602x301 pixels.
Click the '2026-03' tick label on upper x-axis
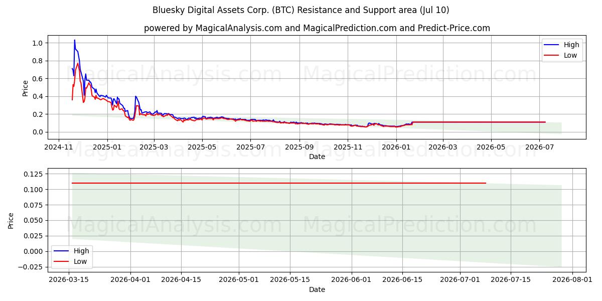point(442,147)
